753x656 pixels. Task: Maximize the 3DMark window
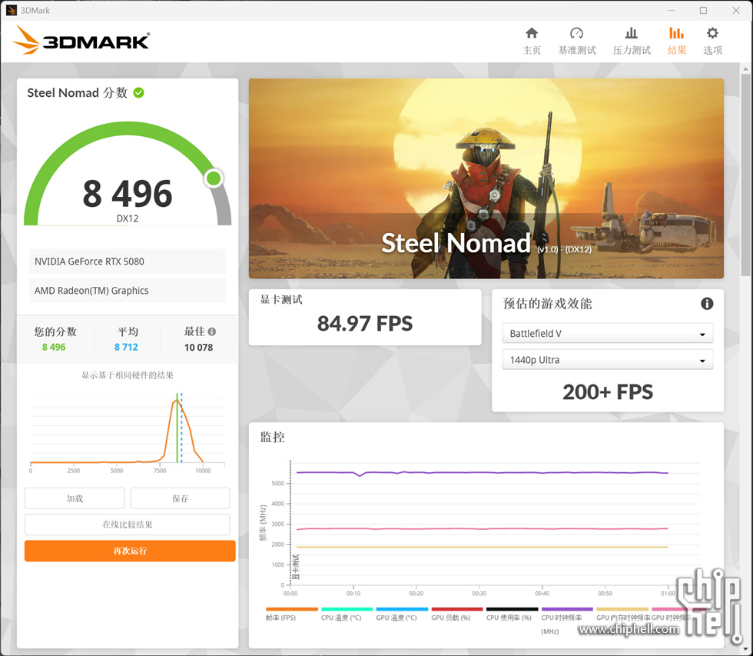click(703, 10)
